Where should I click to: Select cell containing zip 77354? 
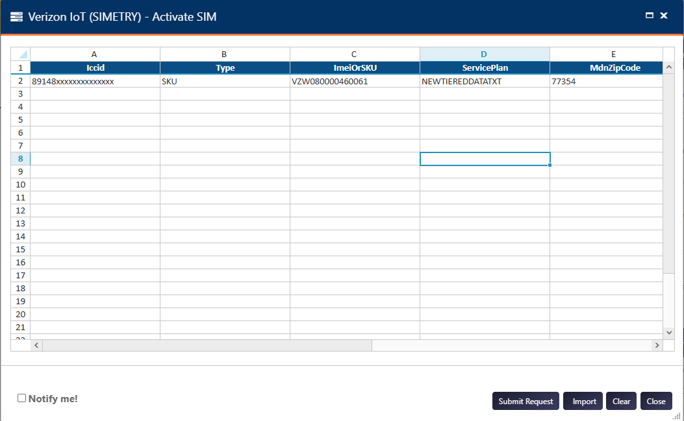606,81
